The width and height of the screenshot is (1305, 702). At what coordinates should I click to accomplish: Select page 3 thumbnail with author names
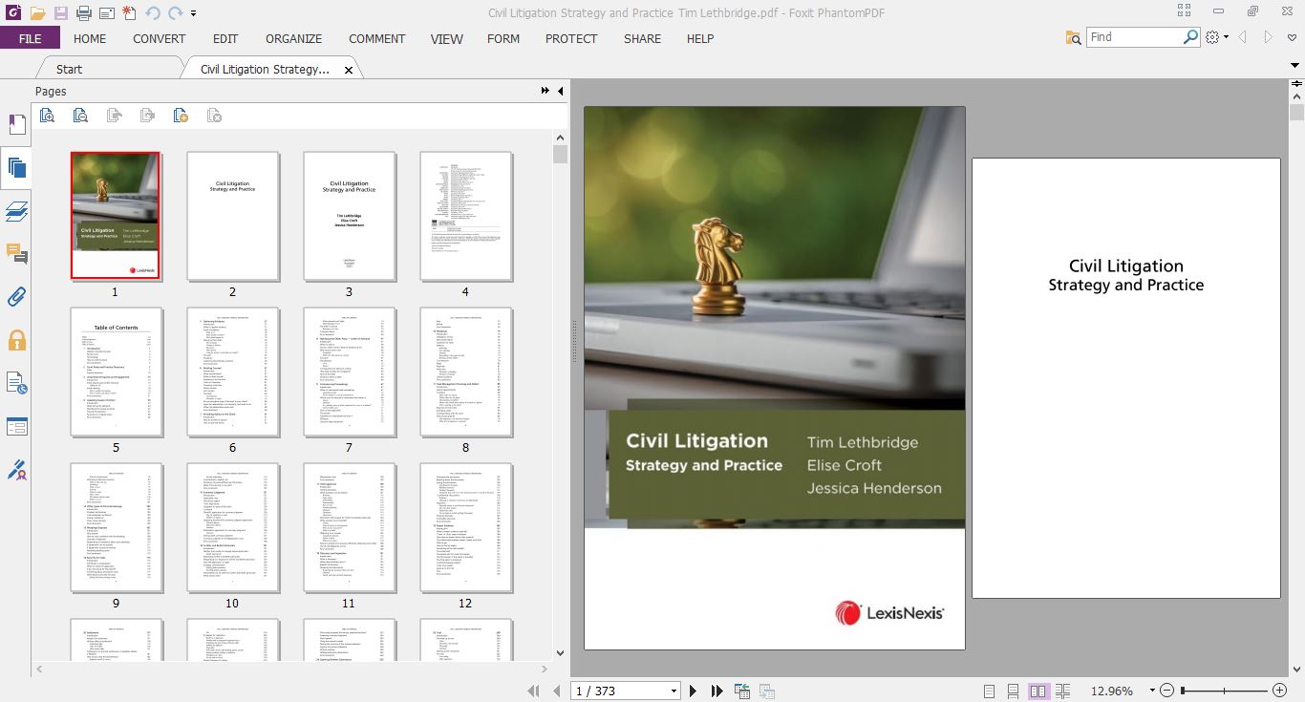click(349, 216)
